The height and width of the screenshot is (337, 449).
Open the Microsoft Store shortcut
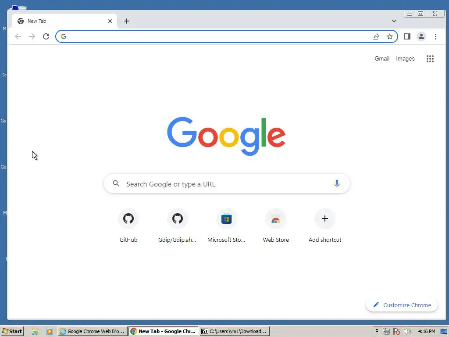[x=226, y=226]
